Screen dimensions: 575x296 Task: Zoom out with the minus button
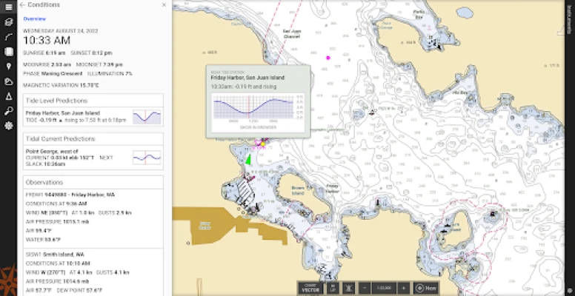click(x=364, y=287)
